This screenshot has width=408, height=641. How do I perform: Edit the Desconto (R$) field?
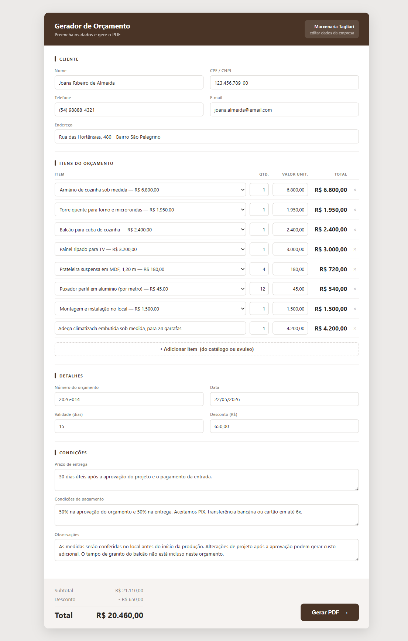(x=284, y=426)
